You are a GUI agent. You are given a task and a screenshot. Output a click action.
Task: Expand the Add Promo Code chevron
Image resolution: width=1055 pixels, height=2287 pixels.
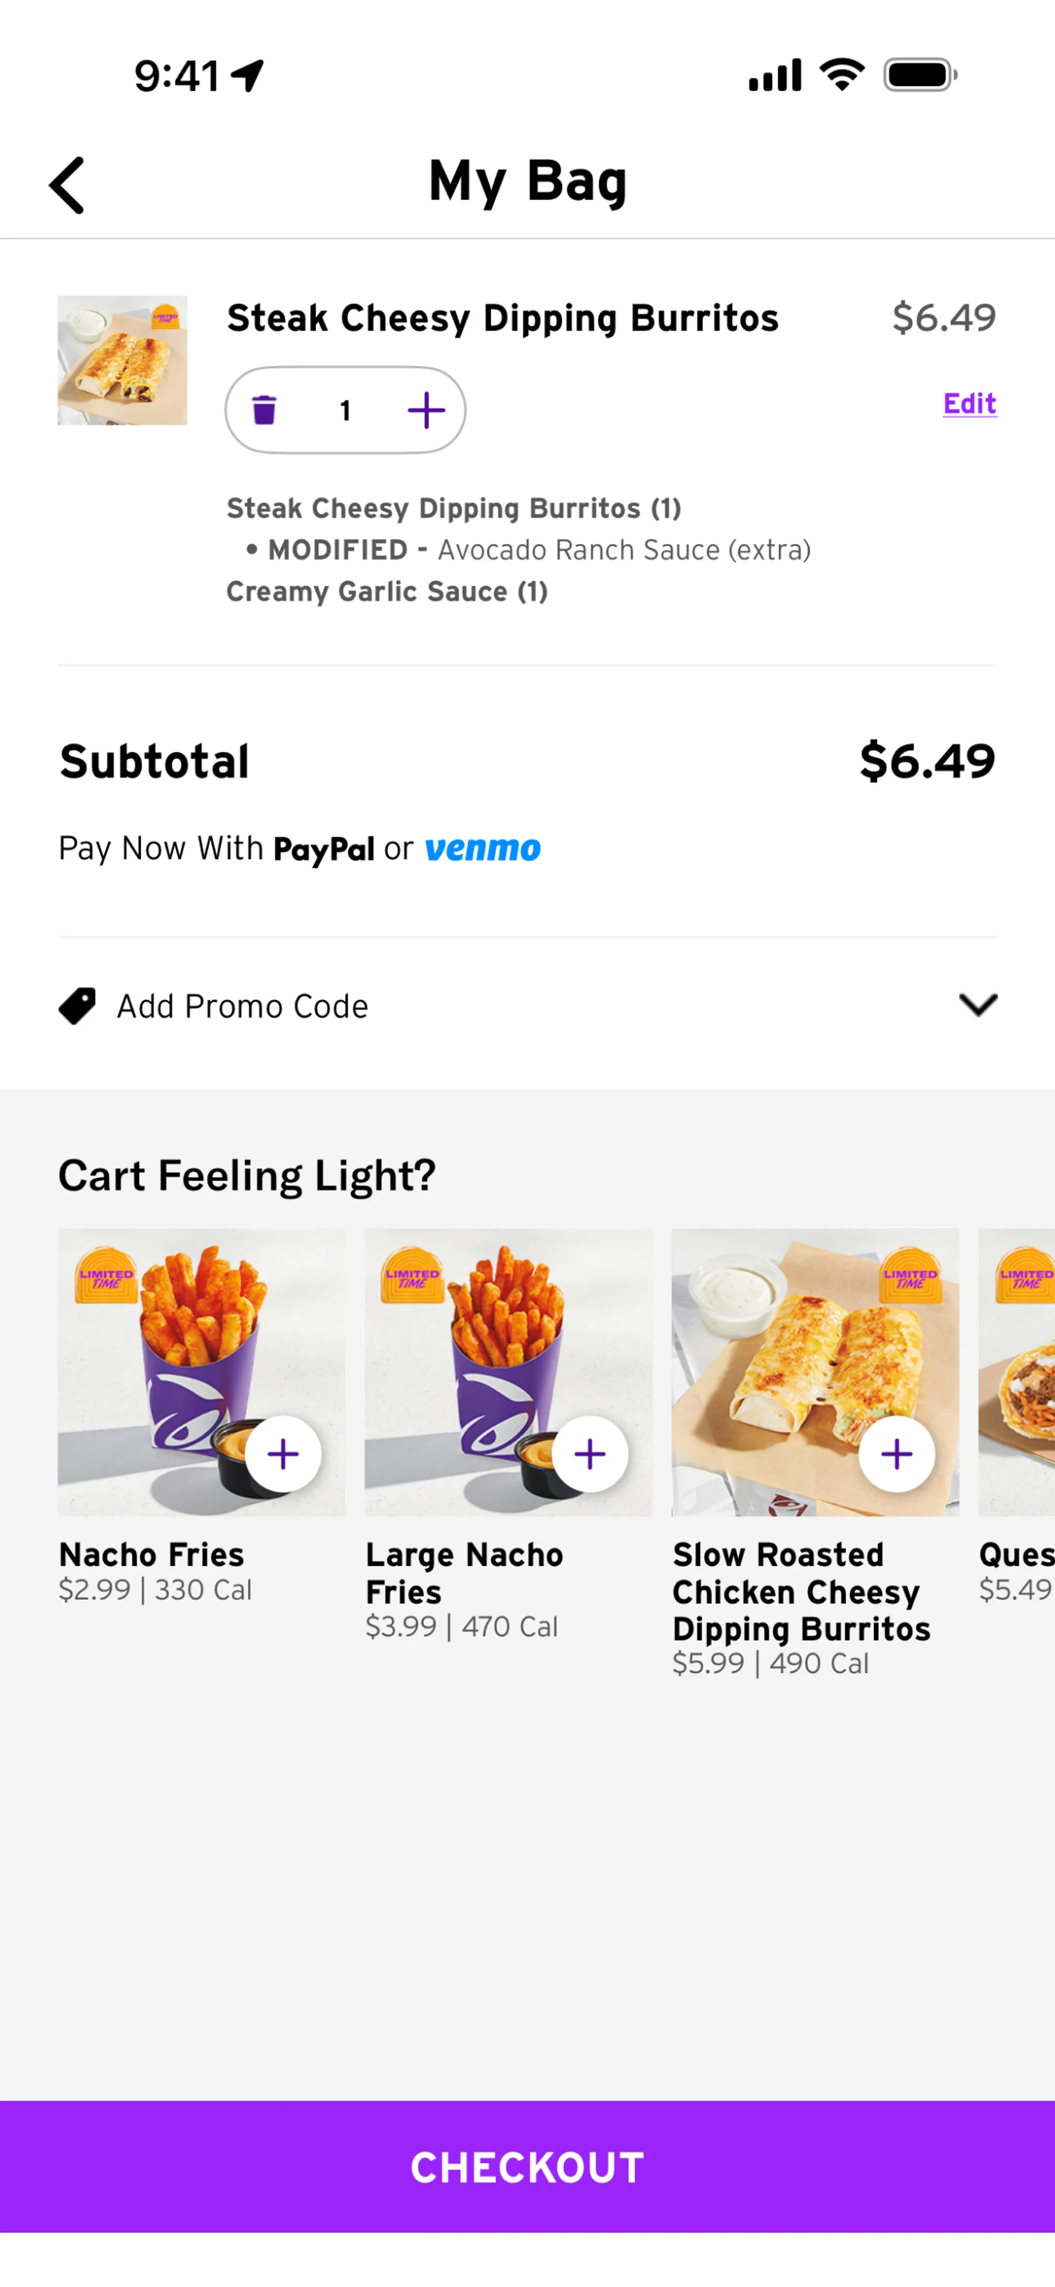pyautogui.click(x=978, y=1005)
